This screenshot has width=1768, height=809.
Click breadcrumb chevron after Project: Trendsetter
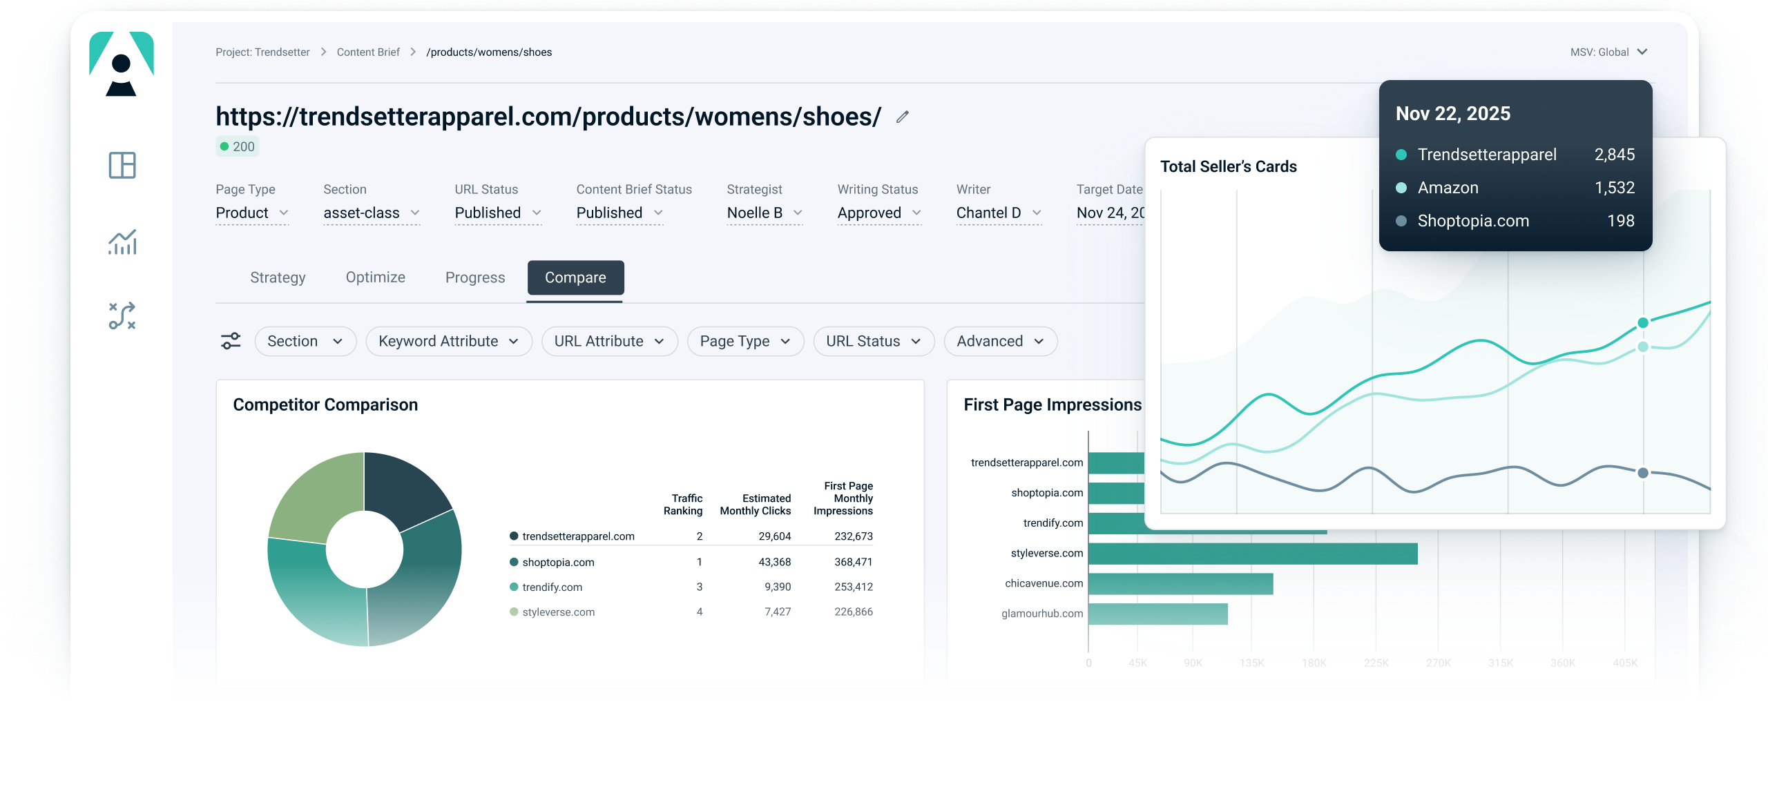[x=323, y=52]
